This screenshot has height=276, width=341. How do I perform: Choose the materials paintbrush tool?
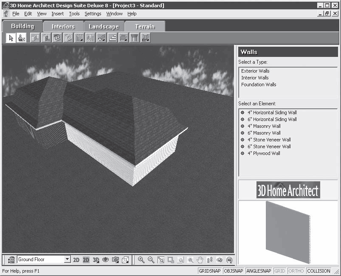pyautogui.click(x=22, y=38)
